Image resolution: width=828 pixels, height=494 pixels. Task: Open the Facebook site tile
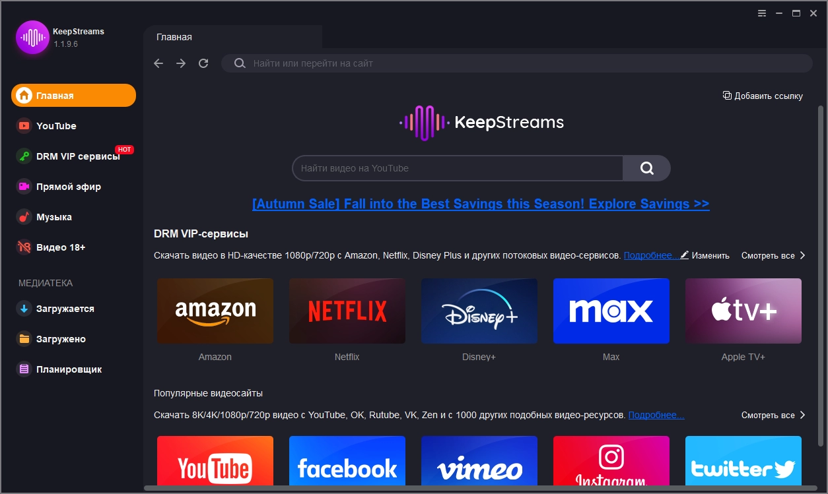[347, 461]
